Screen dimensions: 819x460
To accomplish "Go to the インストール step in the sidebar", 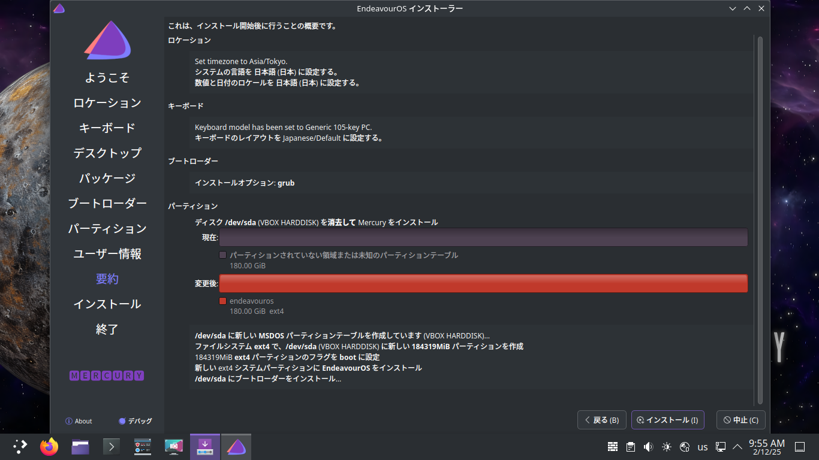I will (107, 304).
